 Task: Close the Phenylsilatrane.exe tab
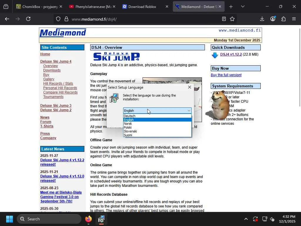click(114, 6)
